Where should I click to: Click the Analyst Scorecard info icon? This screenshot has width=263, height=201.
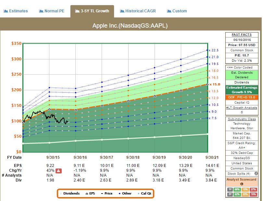point(242,184)
